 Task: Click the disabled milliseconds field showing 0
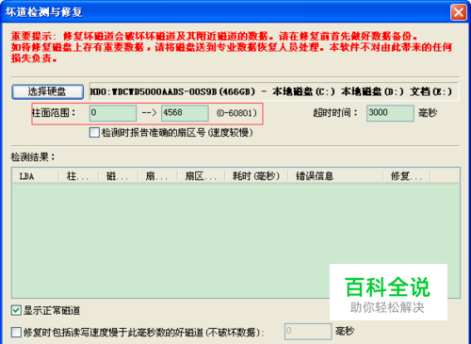(x=308, y=332)
